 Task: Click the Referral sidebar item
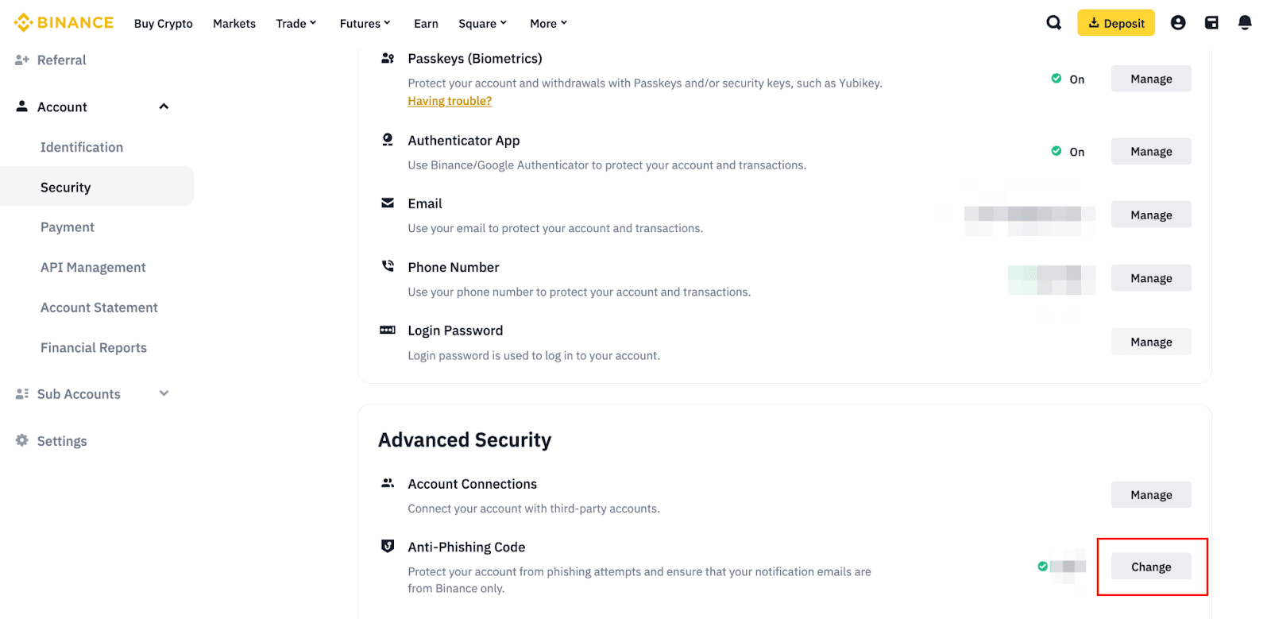(x=61, y=60)
